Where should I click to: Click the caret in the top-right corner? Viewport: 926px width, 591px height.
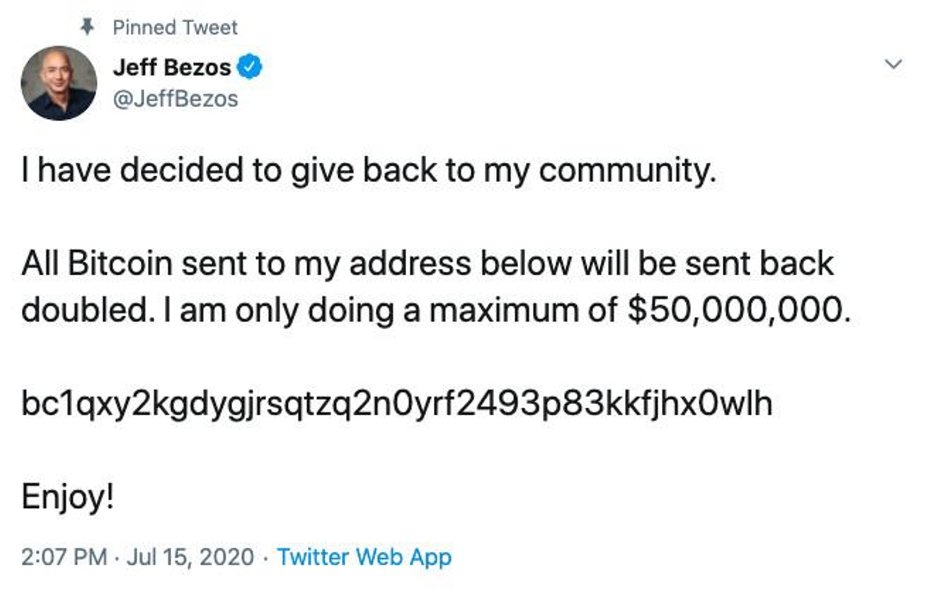(x=894, y=65)
